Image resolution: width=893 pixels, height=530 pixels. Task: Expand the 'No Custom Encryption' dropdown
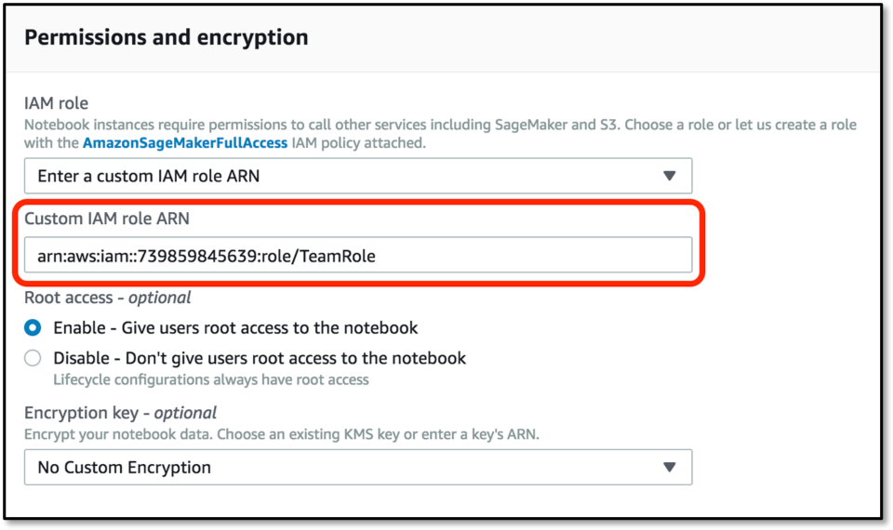tap(358, 468)
